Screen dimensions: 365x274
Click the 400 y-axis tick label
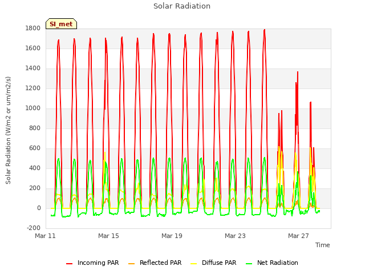[35, 168]
